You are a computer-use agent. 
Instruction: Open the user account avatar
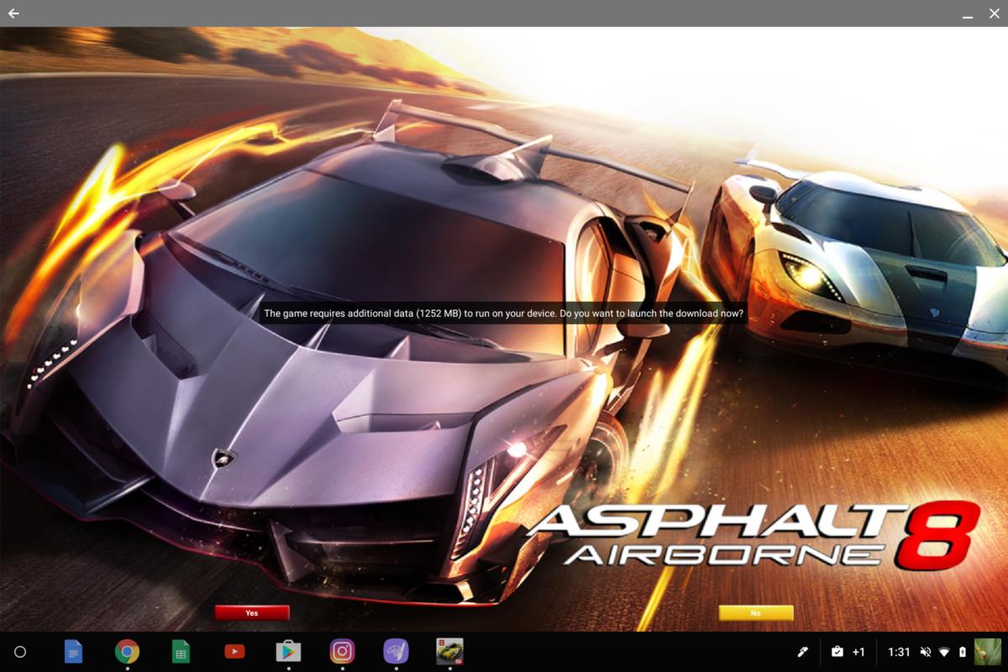pos(987,651)
